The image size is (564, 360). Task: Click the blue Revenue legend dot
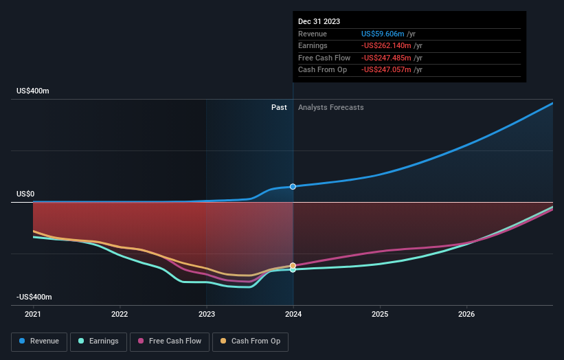(22, 341)
